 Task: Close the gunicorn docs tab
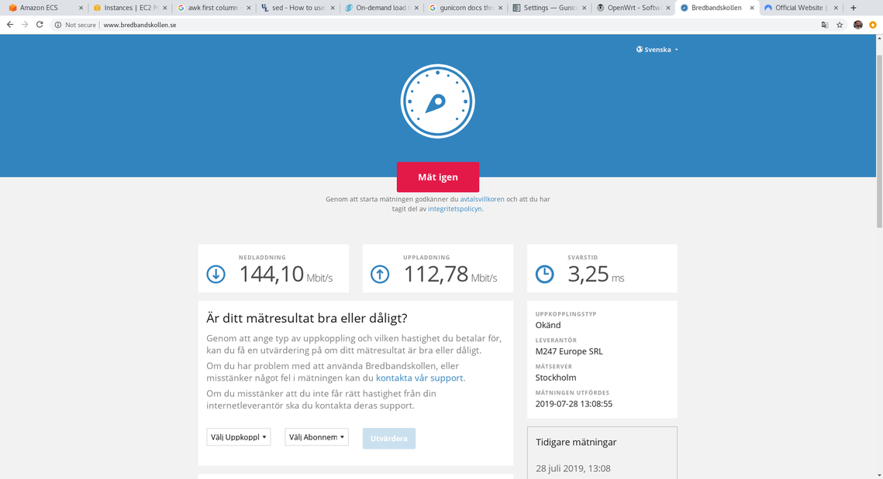point(501,8)
